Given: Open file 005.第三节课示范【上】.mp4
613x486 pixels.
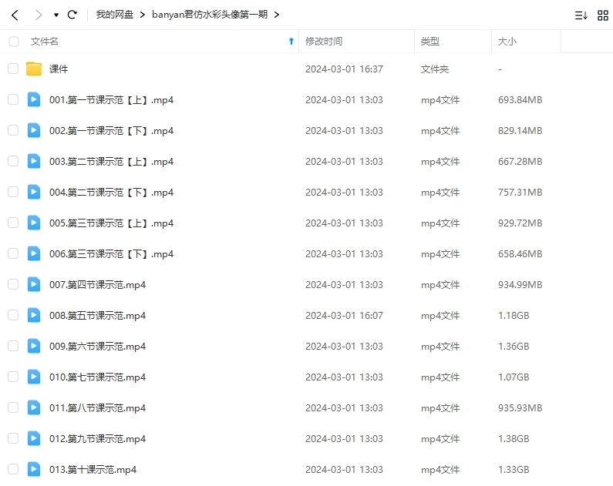Looking at the screenshot, I should 111,223.
